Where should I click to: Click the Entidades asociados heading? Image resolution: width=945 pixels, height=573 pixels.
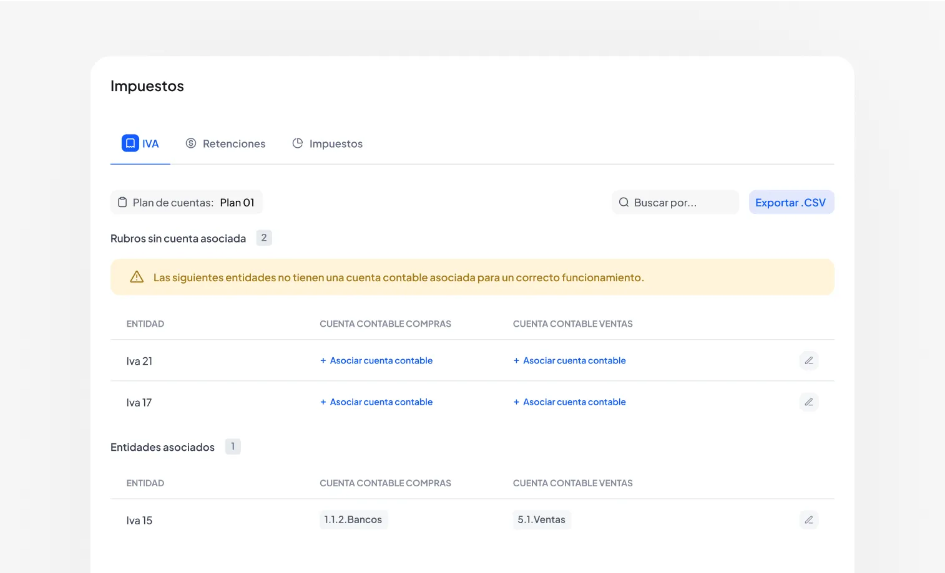[x=162, y=447]
